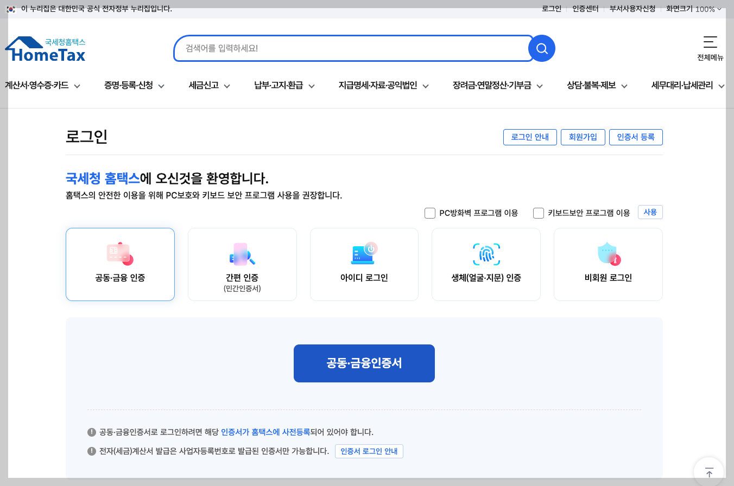This screenshot has width=734, height=486.
Task: Expand the 계산서·영수증·카드 menu
Action: click(x=42, y=86)
